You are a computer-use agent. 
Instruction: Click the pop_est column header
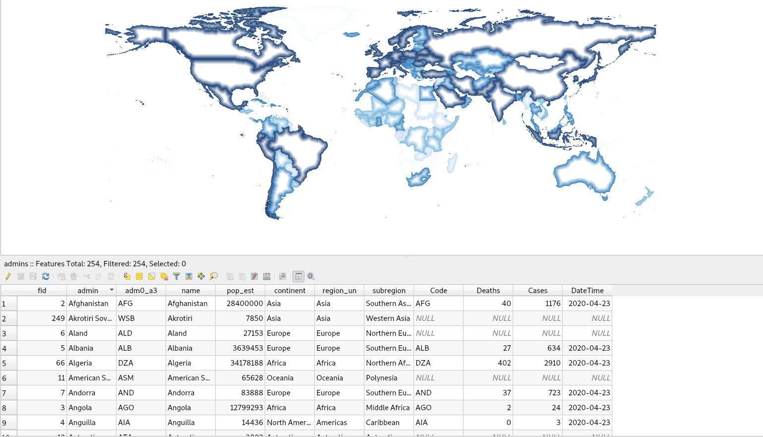pos(240,291)
